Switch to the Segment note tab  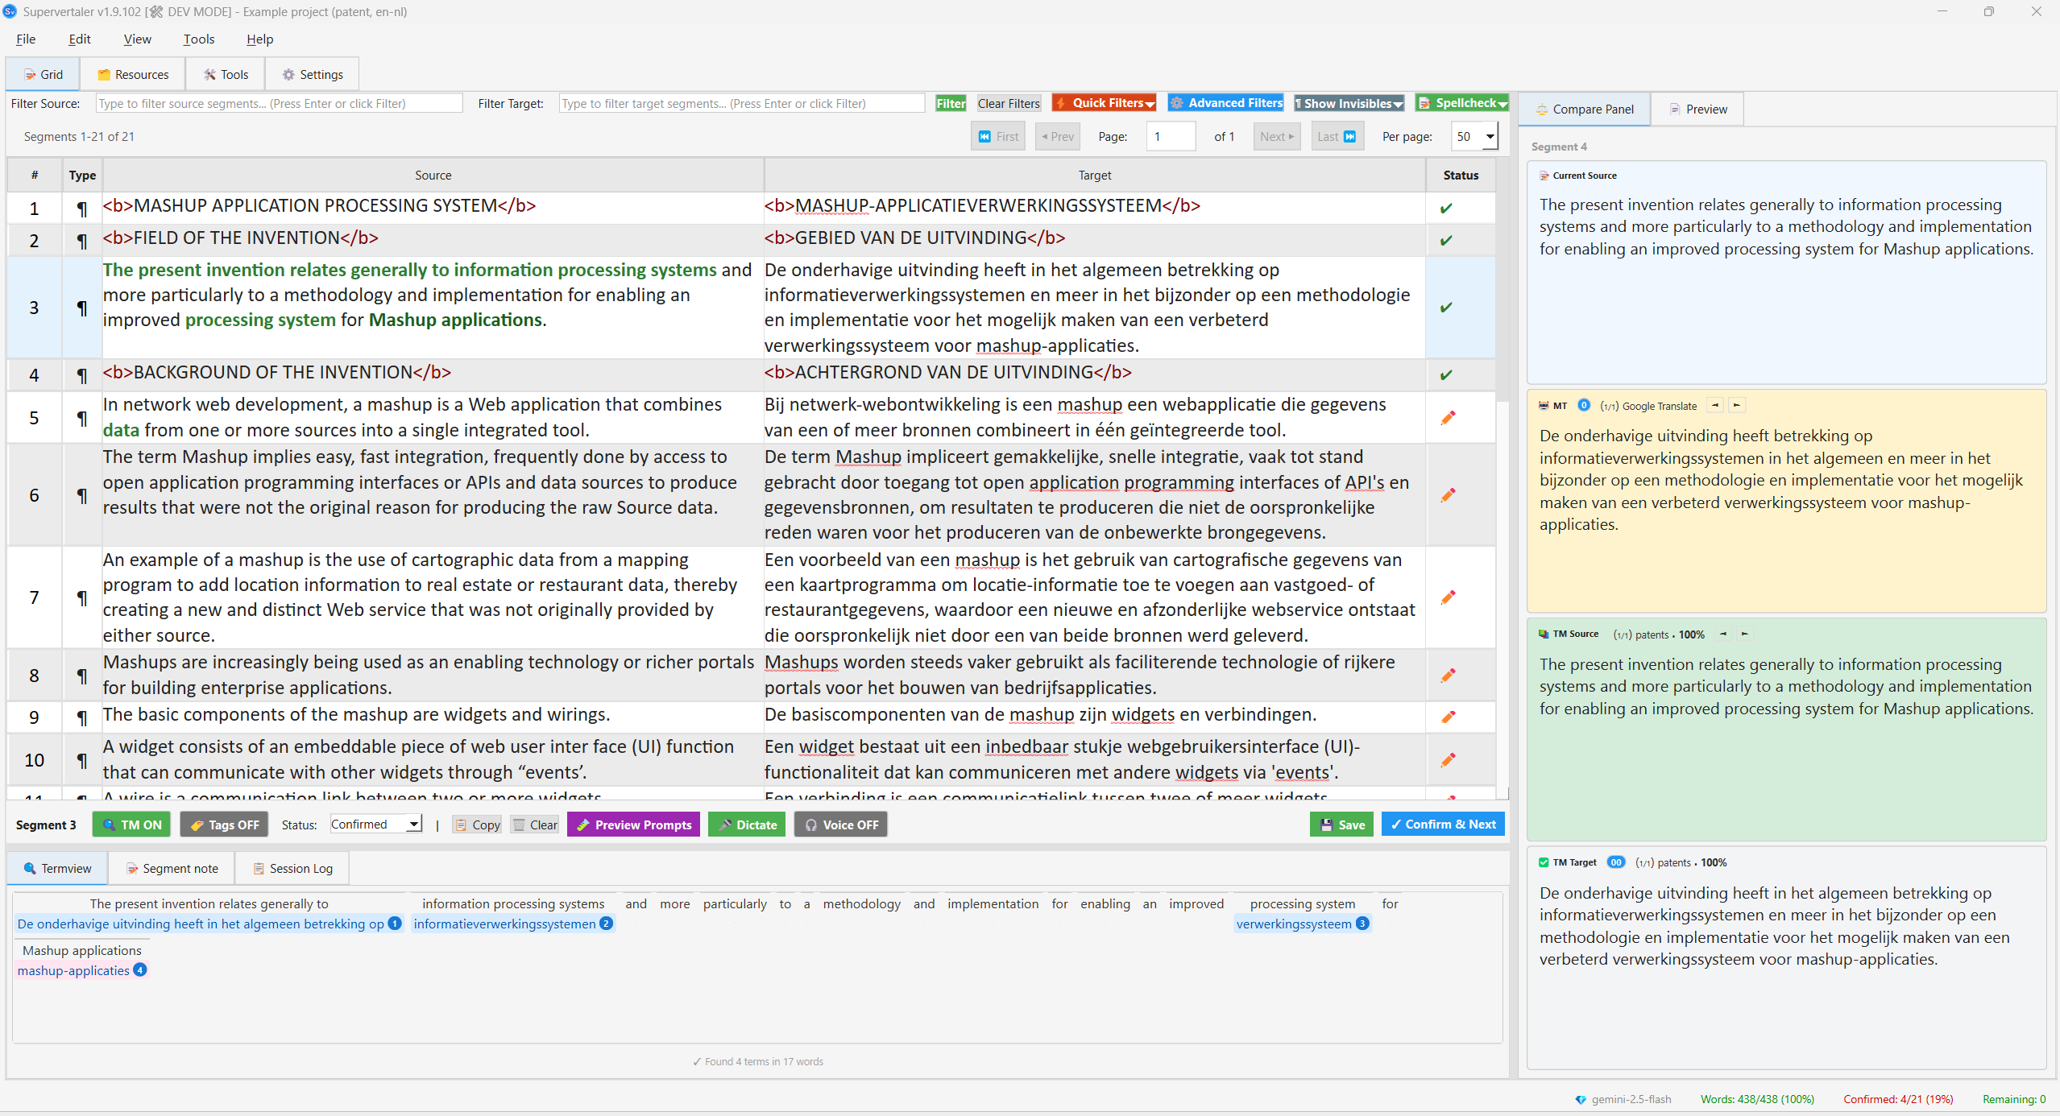[x=172, y=868]
